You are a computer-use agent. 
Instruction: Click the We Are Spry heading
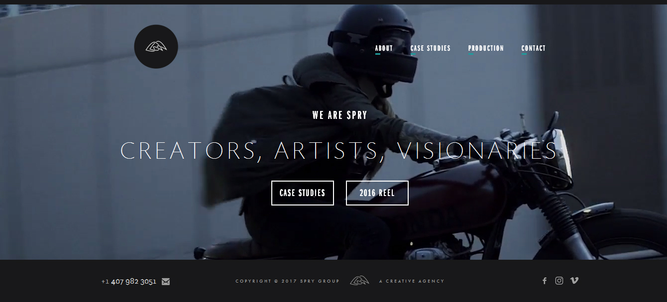point(340,115)
